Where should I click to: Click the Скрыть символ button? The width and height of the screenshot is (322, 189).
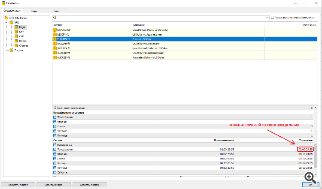(54, 185)
